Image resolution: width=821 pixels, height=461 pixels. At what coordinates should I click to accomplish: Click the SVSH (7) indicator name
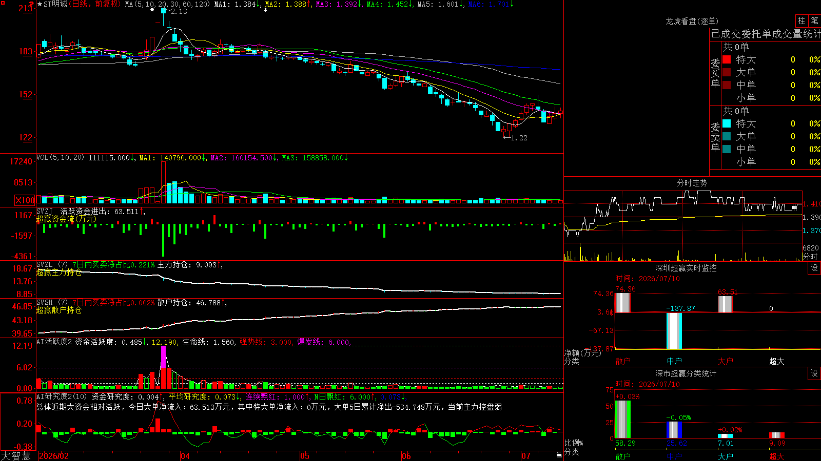point(52,302)
